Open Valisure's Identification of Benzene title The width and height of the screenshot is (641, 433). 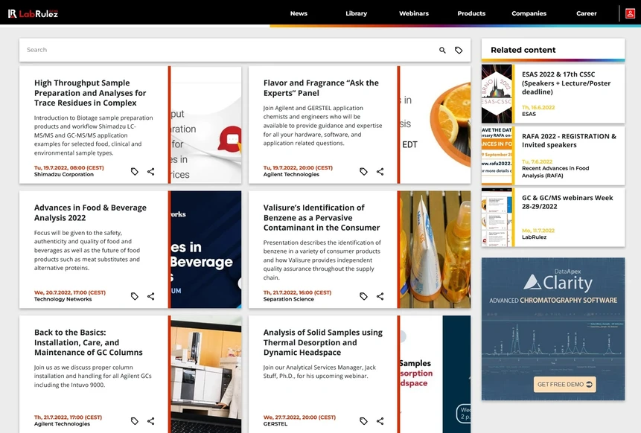tap(322, 217)
